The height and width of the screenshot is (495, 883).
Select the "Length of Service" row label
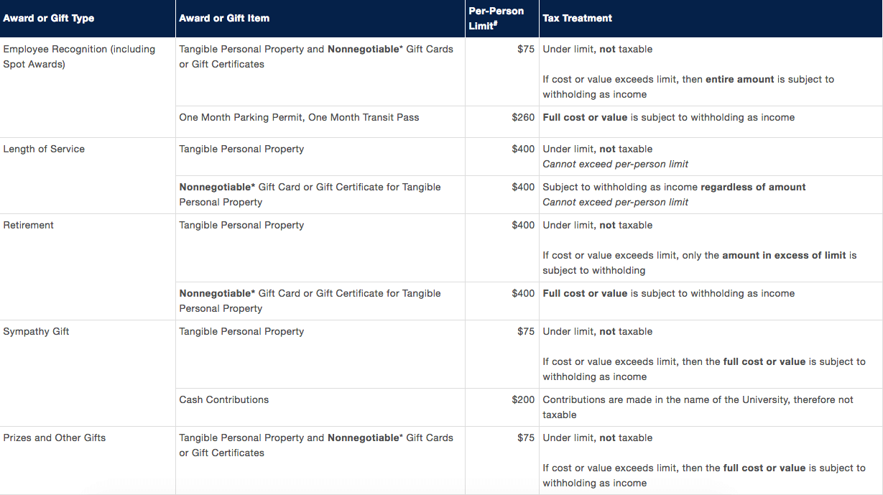pyautogui.click(x=44, y=149)
